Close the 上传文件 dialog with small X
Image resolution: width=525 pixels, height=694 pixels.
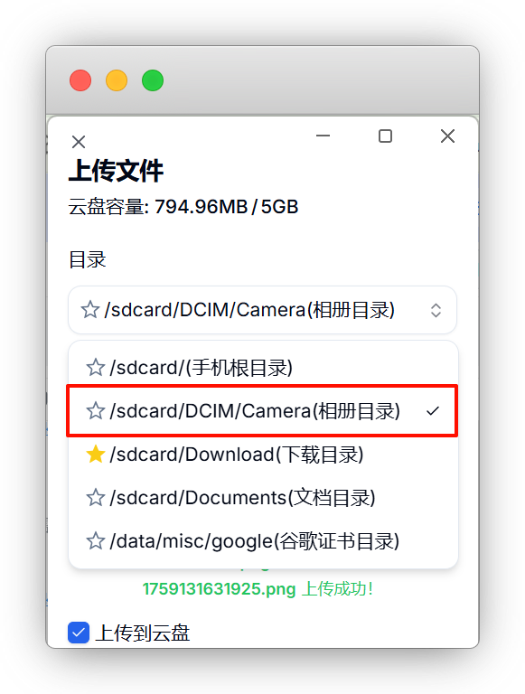pos(79,142)
